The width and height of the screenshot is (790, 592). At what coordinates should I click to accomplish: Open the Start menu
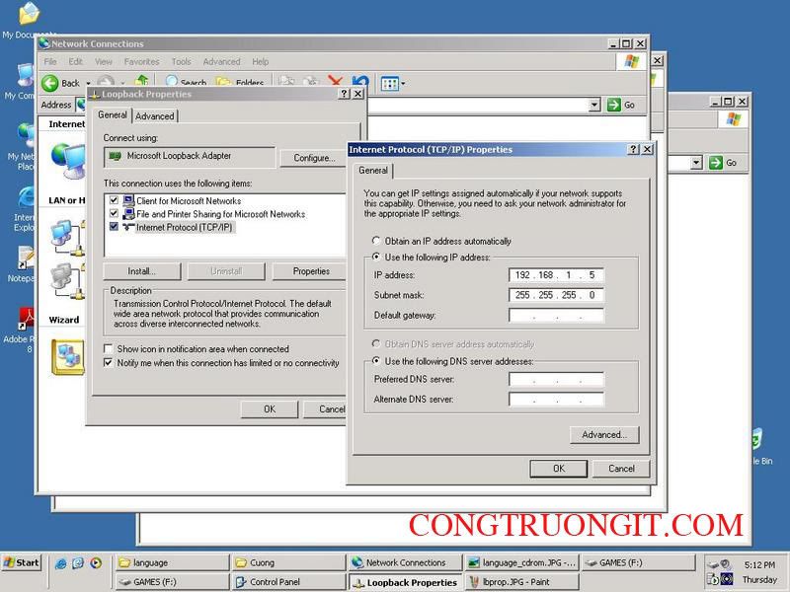[21, 562]
